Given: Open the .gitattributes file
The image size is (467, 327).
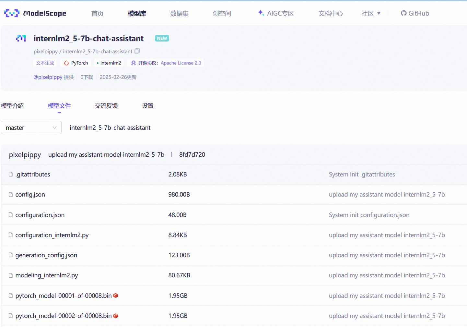Looking at the screenshot, I should click(33, 174).
